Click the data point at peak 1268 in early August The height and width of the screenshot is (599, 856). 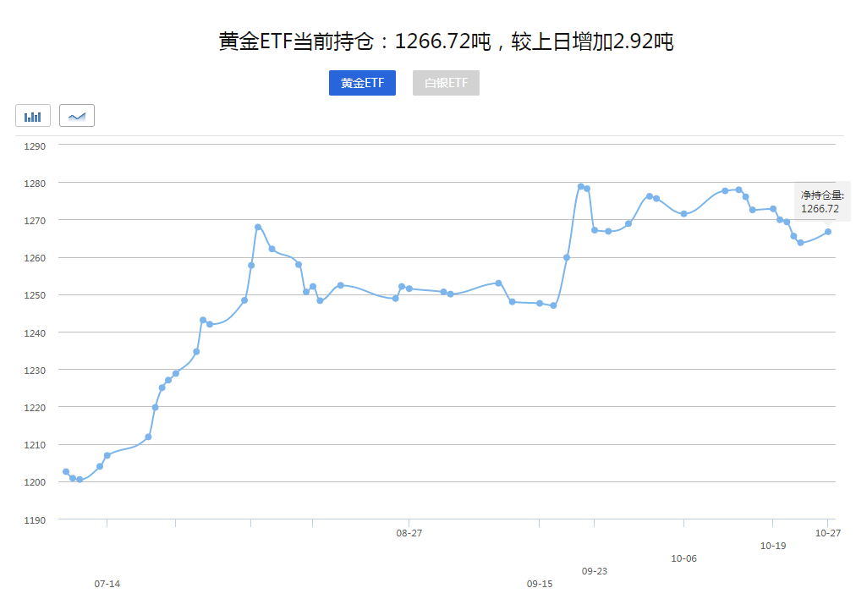click(x=258, y=227)
